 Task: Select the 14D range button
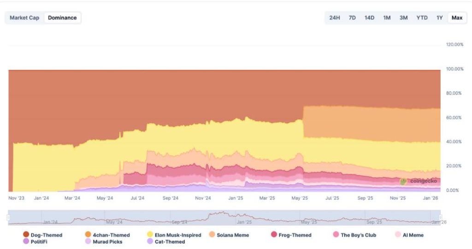(x=369, y=18)
